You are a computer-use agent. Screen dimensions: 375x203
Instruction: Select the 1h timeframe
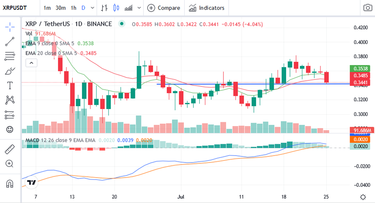[73, 8]
